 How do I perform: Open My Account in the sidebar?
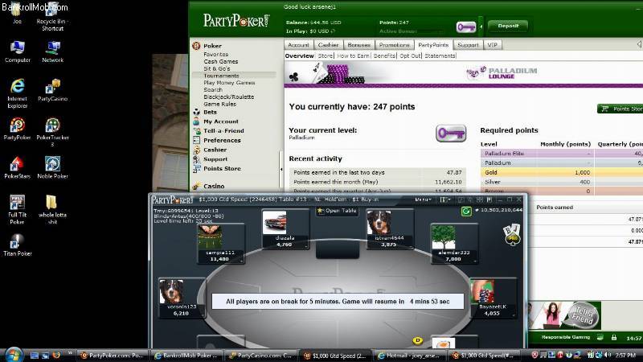(x=220, y=121)
